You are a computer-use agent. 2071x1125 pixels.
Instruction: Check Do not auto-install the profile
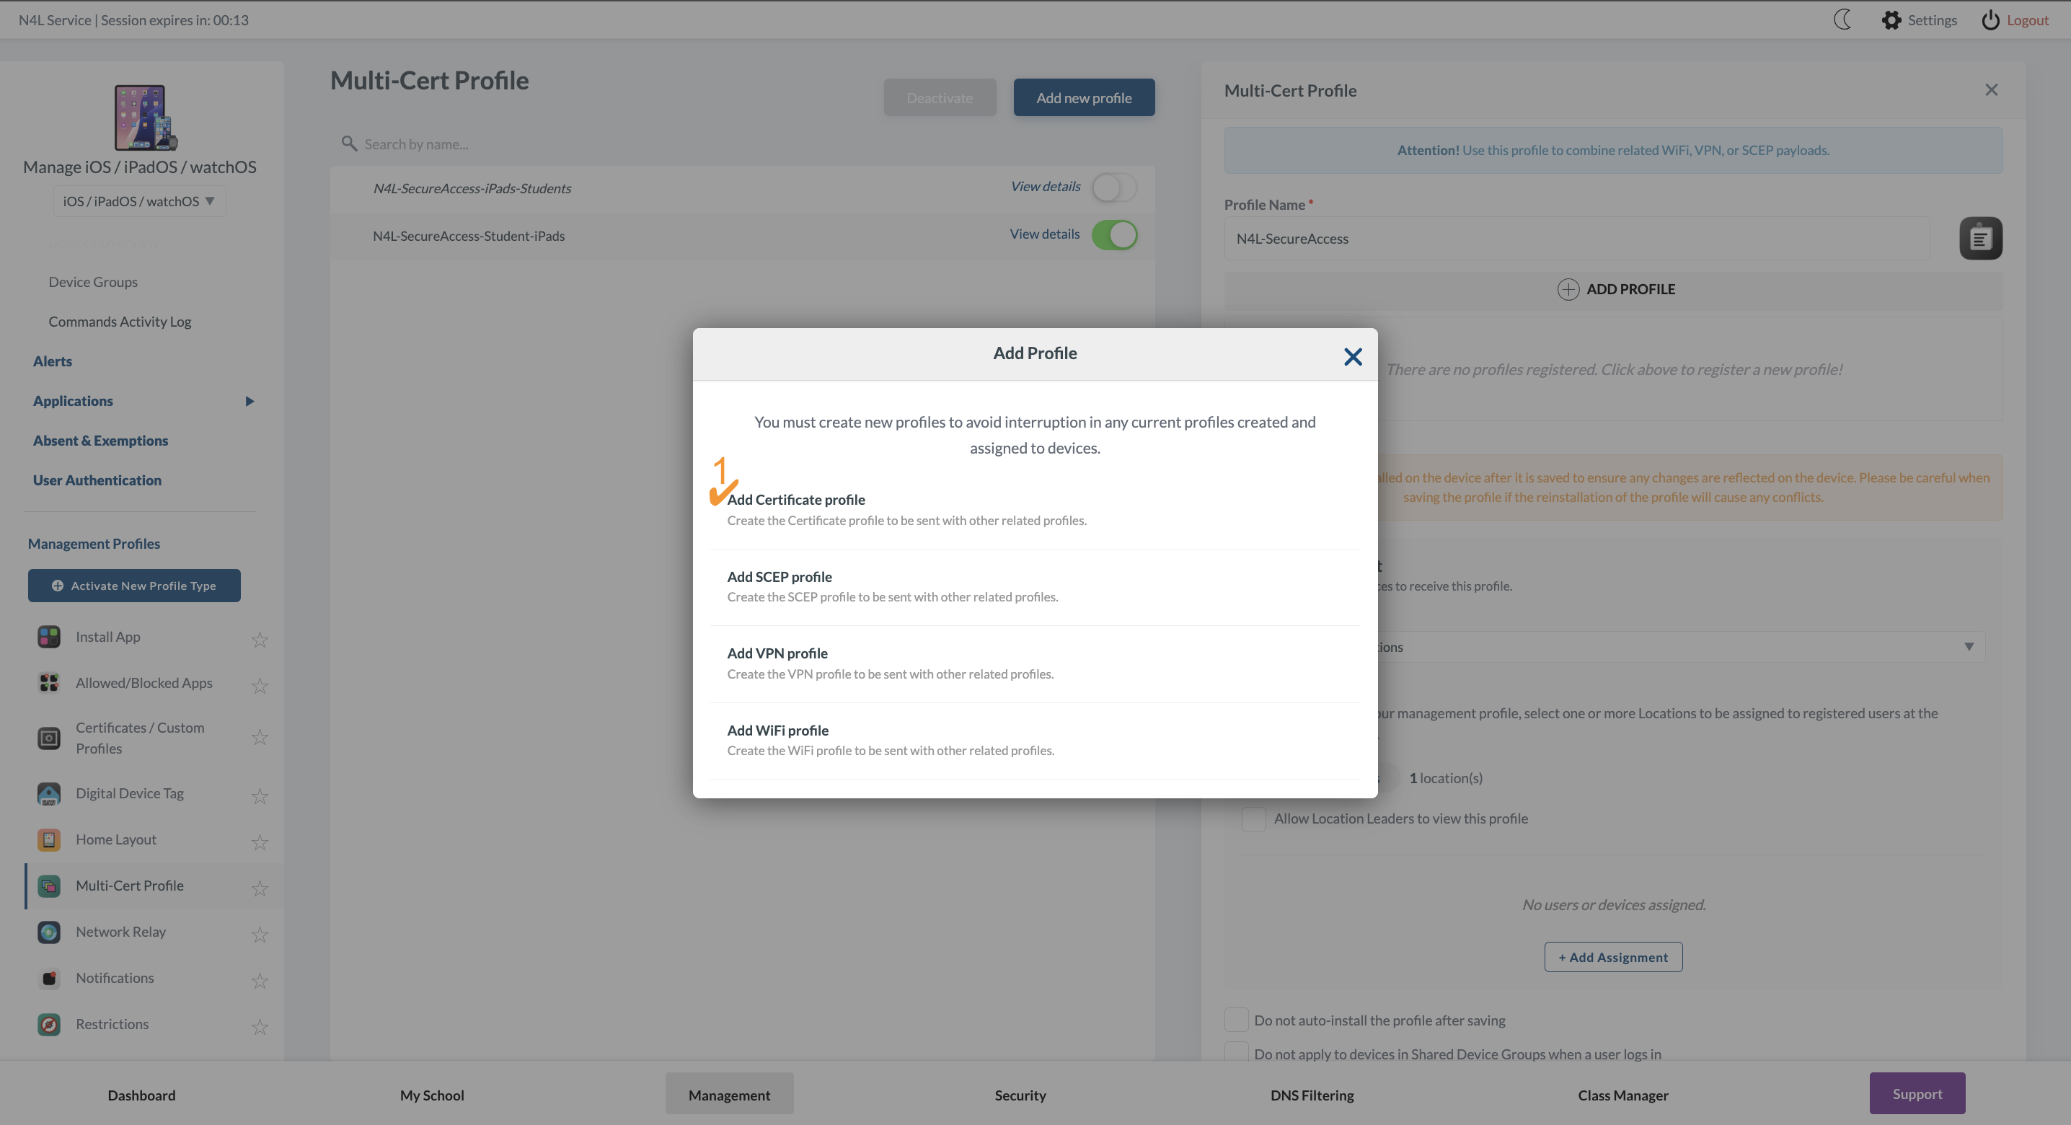click(1236, 1020)
